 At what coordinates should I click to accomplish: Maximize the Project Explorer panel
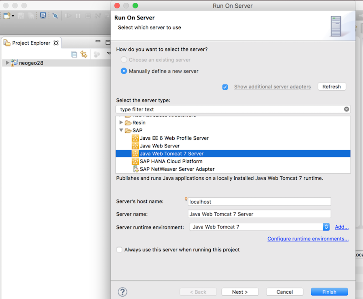pos(108,42)
